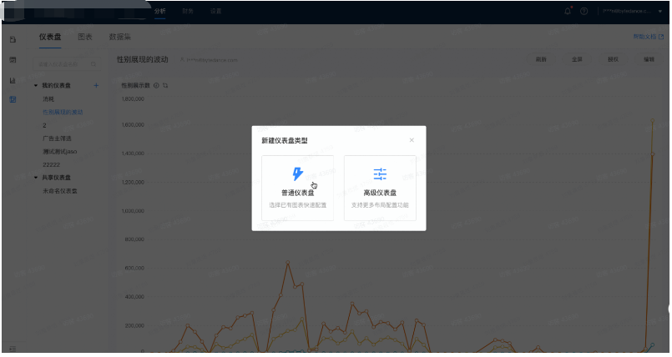Collapse the 共享仪表盘 tree group
This screenshot has height=357, width=672.
tap(36, 178)
